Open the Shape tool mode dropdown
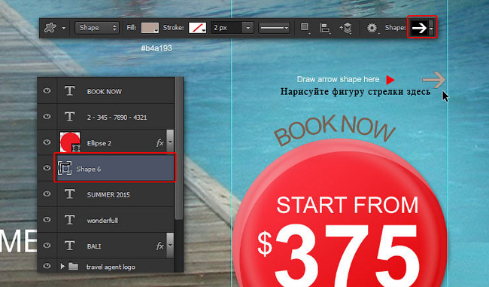 [x=97, y=28]
